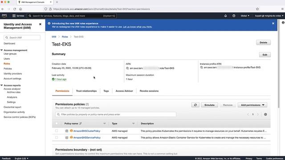This screenshot has height=160, width=285.
Task: Select all policies header checkbox
Action: point(57,124)
